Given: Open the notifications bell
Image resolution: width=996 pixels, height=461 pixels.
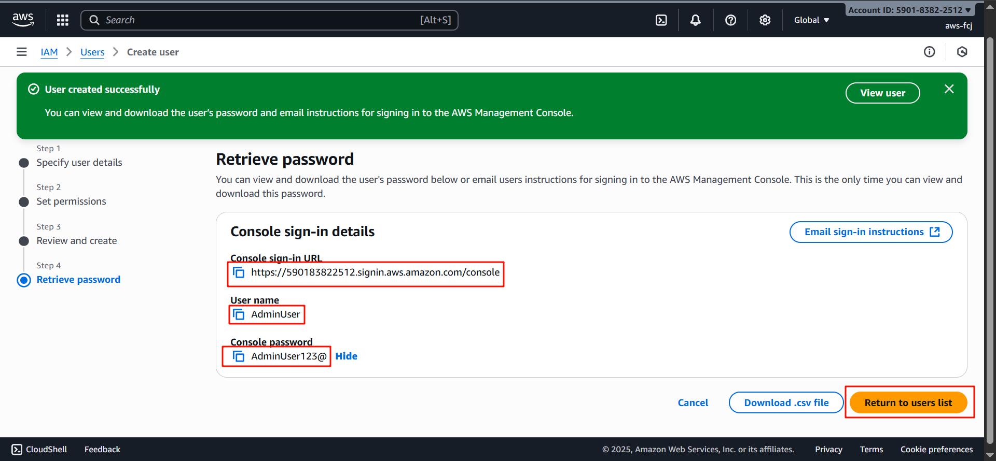Looking at the screenshot, I should click(x=696, y=20).
